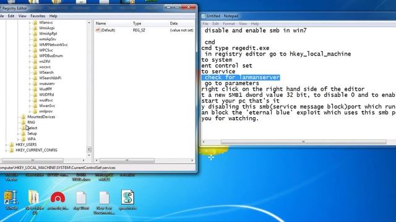Expand the HKEY_USERS hive
This screenshot has width=396, height=222.
pos(7,144)
